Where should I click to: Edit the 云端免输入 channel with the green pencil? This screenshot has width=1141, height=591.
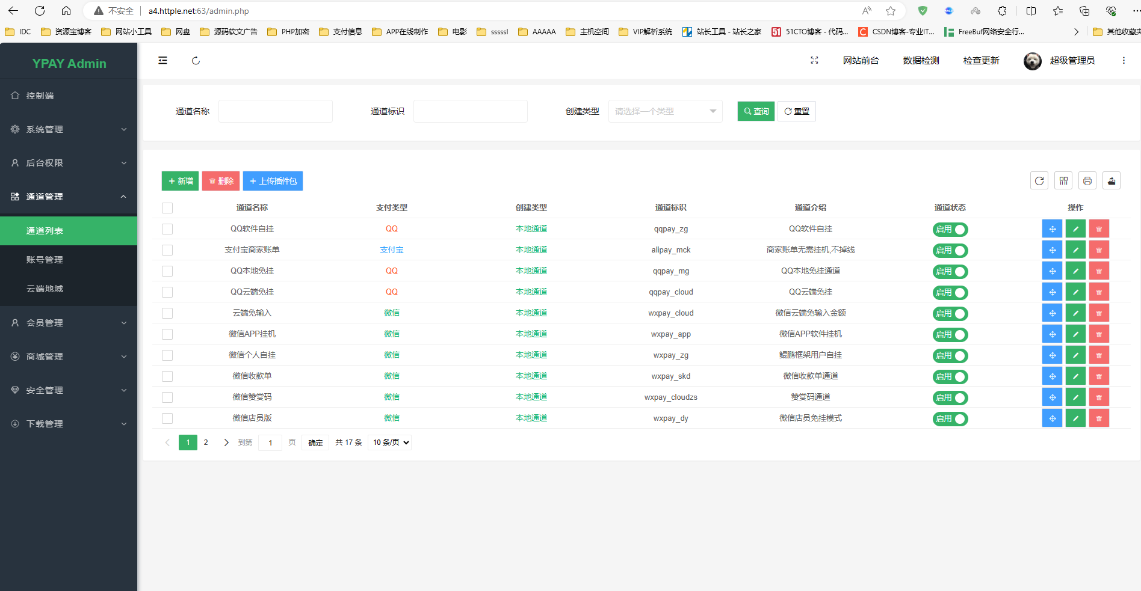(x=1075, y=313)
